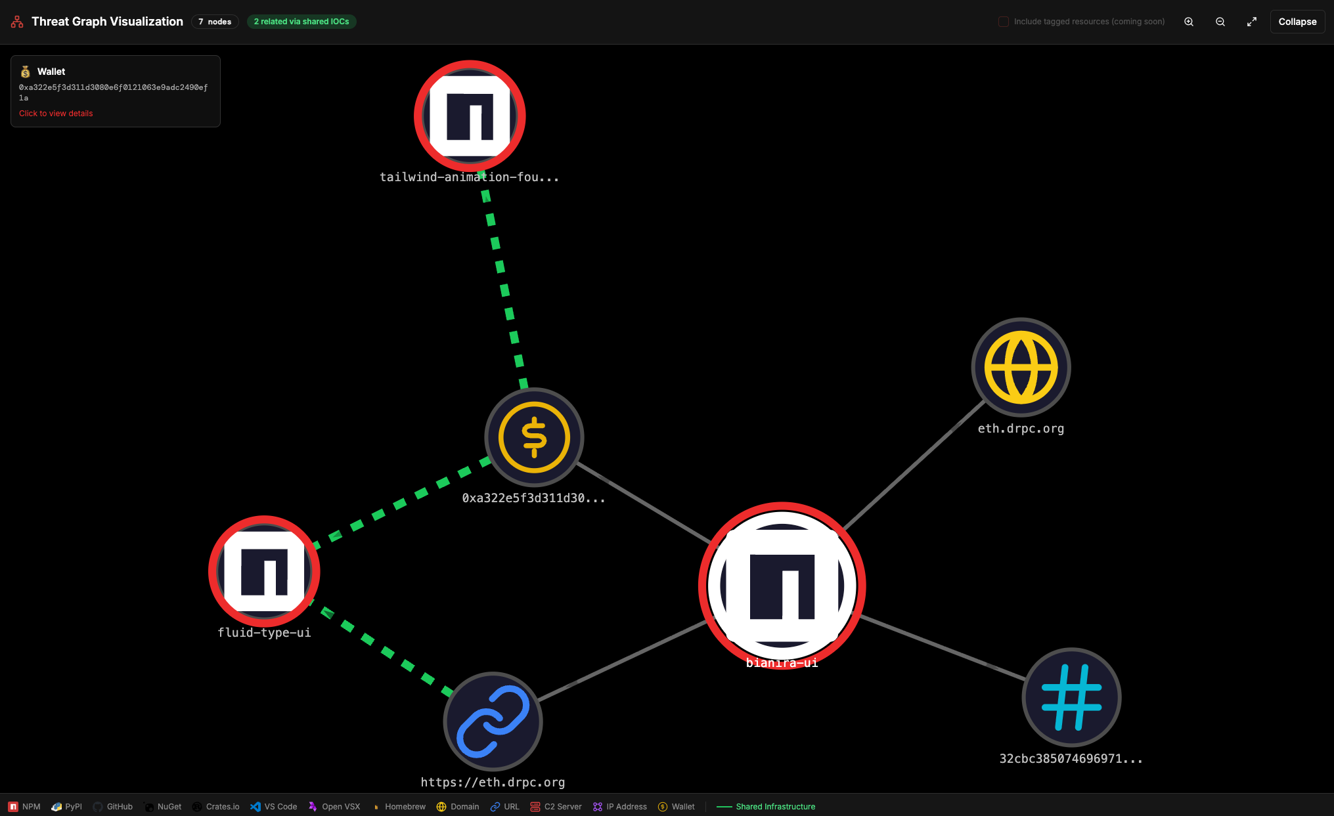This screenshot has height=816, width=1334.
Task: Click the VS Code legend icon
Action: click(x=256, y=807)
